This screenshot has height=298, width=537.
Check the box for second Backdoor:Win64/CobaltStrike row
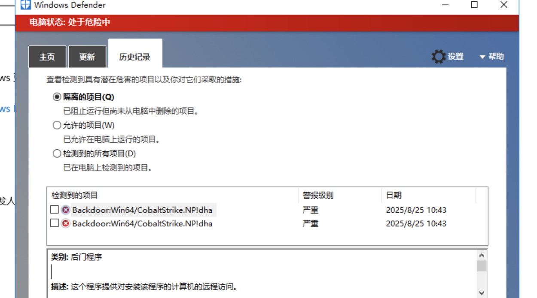[54, 223]
